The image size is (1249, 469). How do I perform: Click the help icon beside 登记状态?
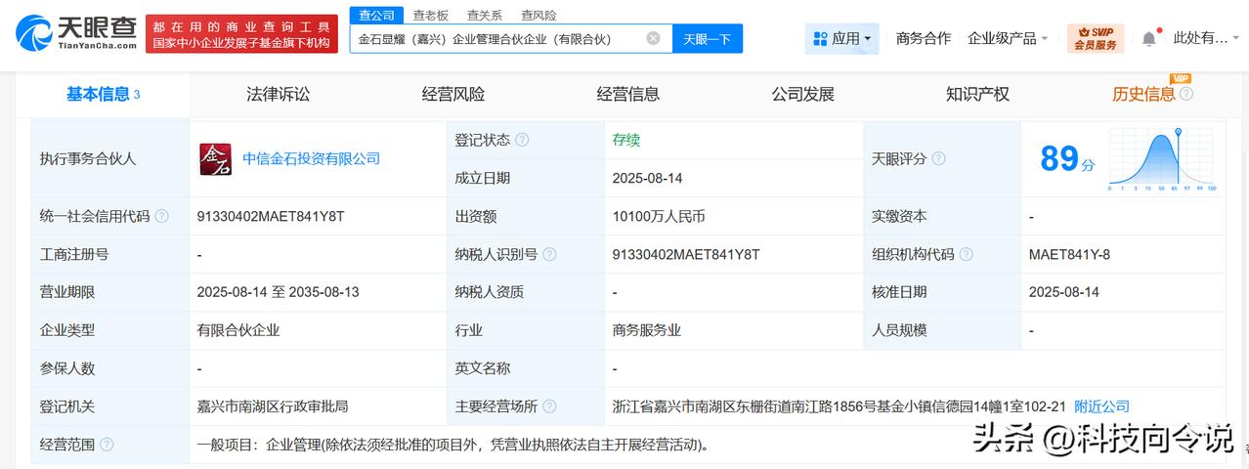click(522, 140)
